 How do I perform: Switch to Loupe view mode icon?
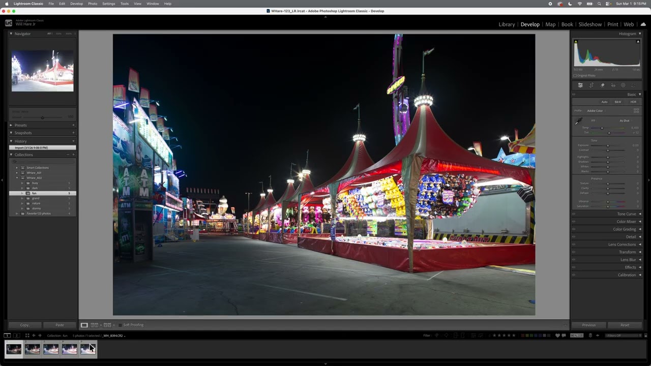(84, 325)
